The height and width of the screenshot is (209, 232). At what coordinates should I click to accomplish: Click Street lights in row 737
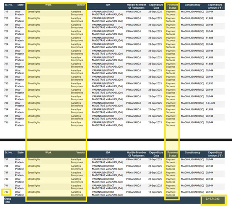coord(34,159)
